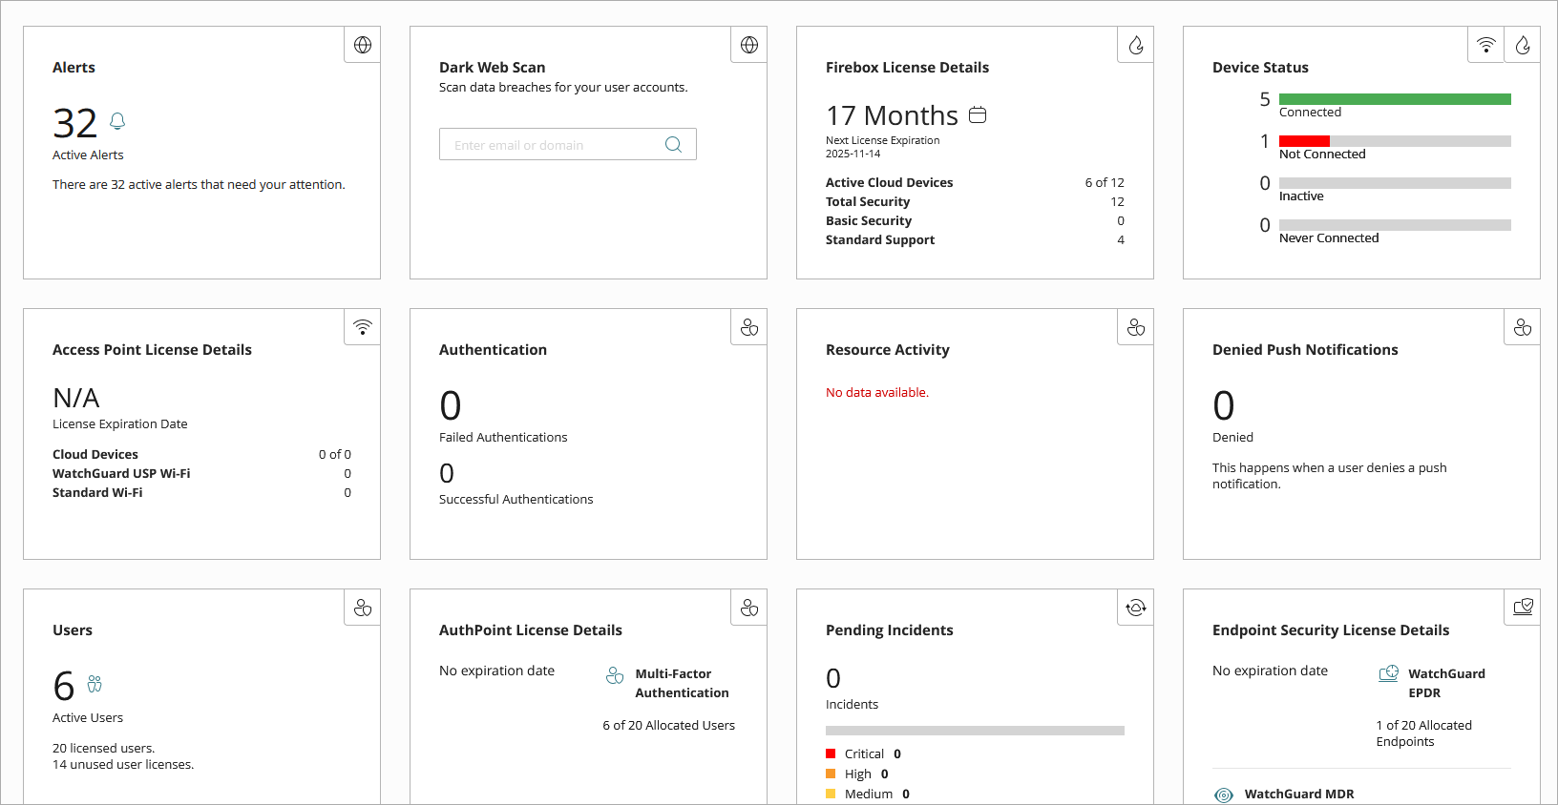Viewport: 1558px width, 805px height.
Task: Click threat sync icon on Pending Incidents card
Action: [1136, 608]
